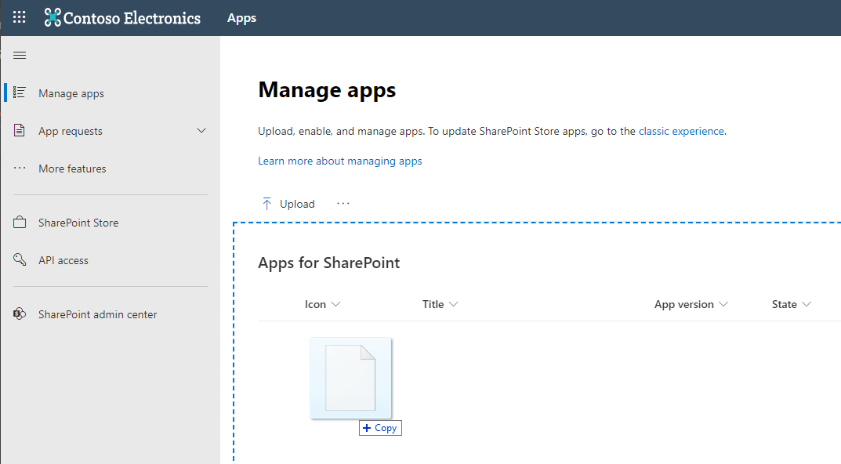This screenshot has width=841, height=464.
Task: Sort by the Icon column header
Action: (315, 304)
